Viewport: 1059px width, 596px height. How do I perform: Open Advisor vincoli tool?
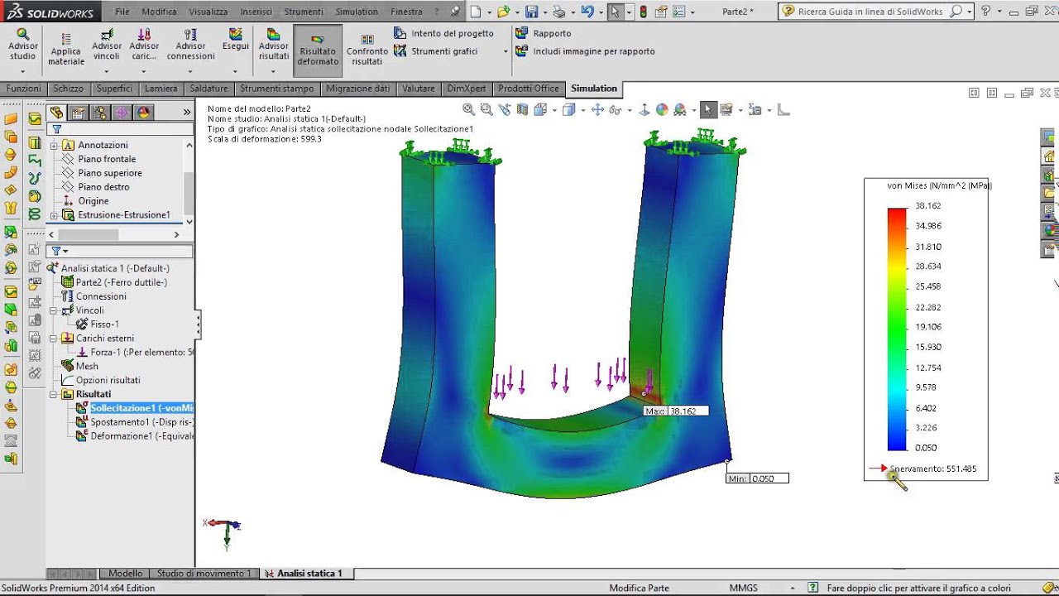point(106,45)
